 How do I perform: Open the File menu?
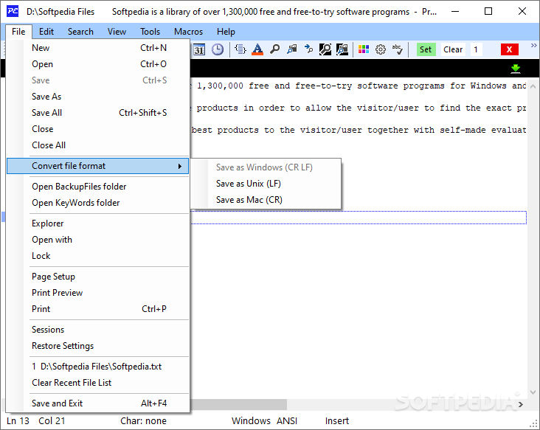tap(18, 32)
